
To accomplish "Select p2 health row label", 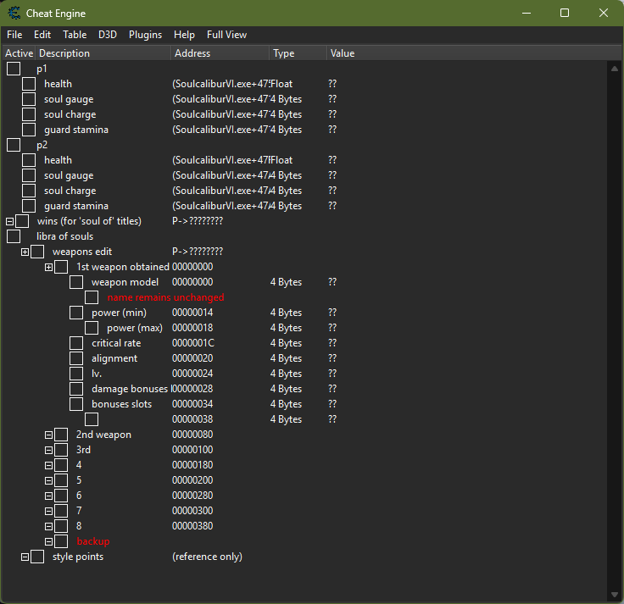I will click(58, 160).
